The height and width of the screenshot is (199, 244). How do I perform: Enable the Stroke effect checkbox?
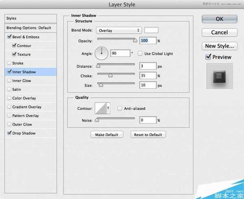9,63
